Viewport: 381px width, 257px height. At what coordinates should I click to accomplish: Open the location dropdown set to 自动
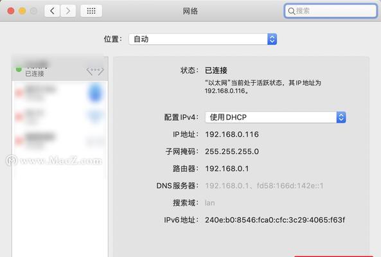pyautogui.click(x=202, y=39)
